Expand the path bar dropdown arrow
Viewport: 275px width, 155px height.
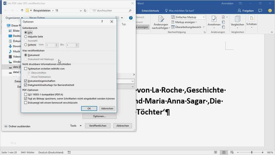point(81,10)
